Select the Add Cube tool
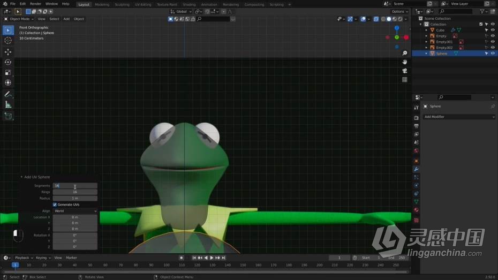Image resolution: width=498 pixels, height=280 pixels. tap(8, 116)
